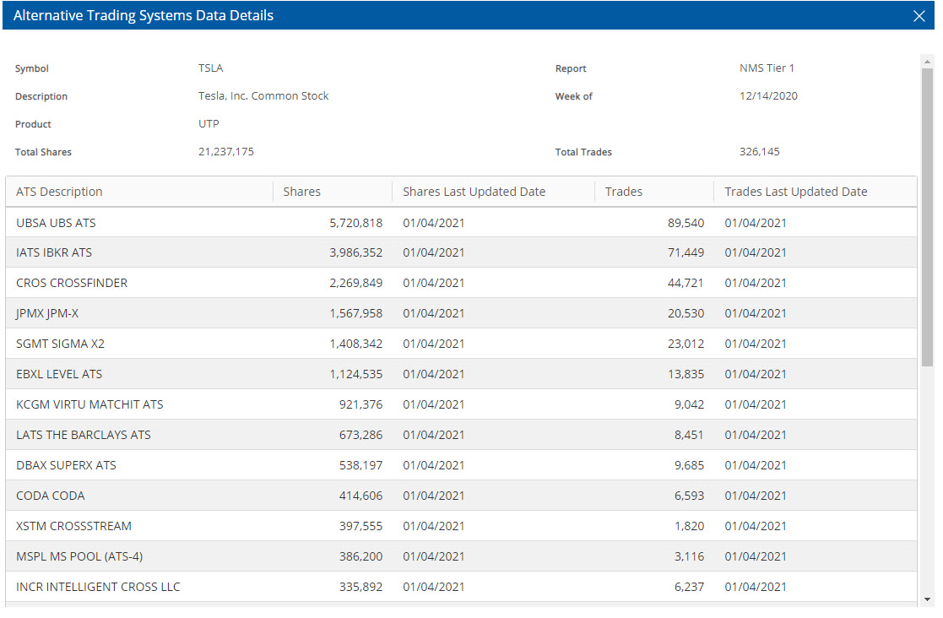Click the Alternative Trading Systems Data Details title
This screenshot has width=943, height=618.
click(x=144, y=16)
